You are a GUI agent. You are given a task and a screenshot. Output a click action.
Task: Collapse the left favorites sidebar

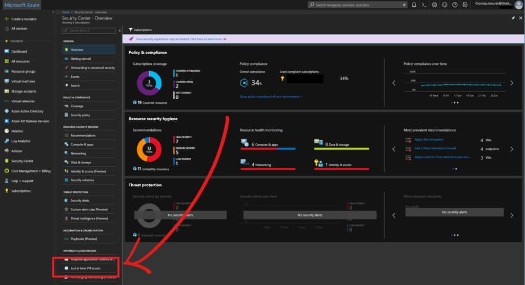tap(53, 12)
